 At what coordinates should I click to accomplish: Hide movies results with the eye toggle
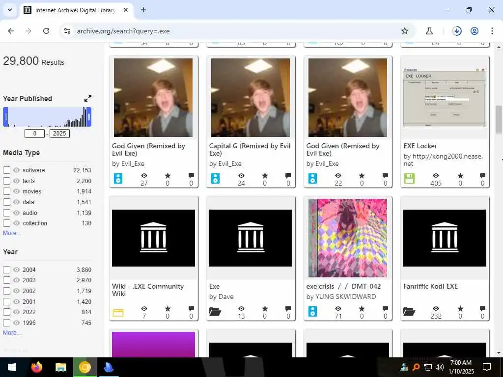click(x=16, y=191)
